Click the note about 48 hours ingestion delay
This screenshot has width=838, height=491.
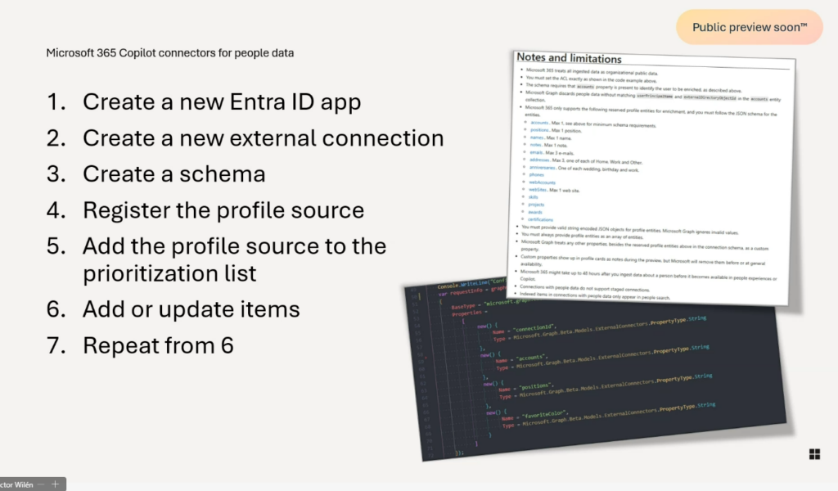tap(648, 275)
